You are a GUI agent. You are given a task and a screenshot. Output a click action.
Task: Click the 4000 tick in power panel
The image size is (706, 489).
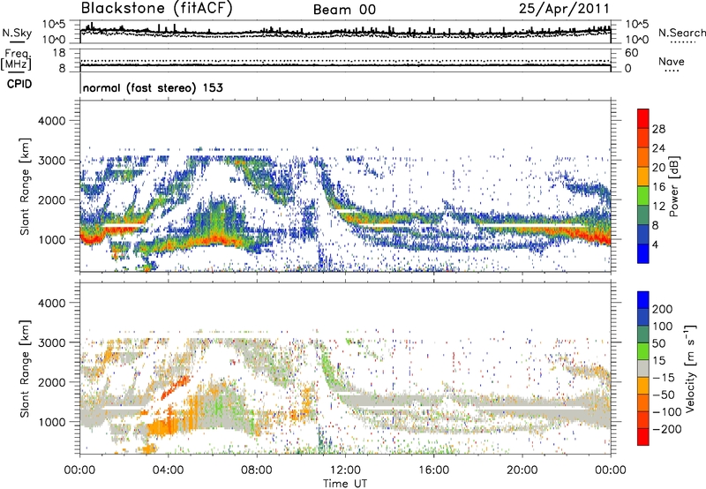click(x=51, y=121)
